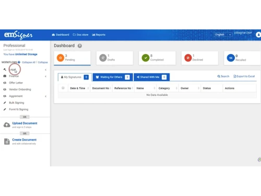Click the Collapse link in workflows

43,62
